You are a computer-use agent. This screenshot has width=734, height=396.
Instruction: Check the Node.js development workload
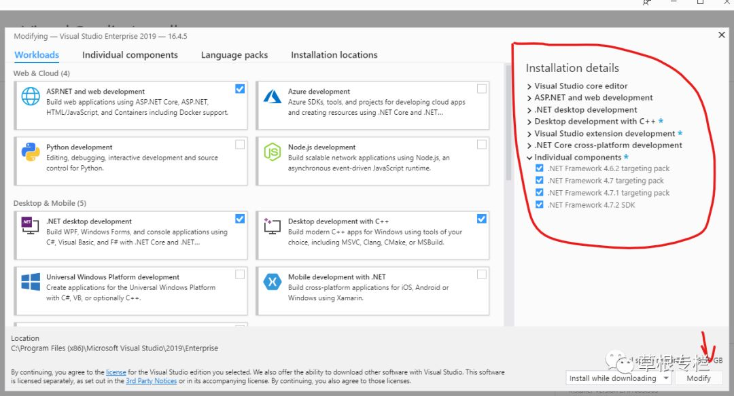481,144
